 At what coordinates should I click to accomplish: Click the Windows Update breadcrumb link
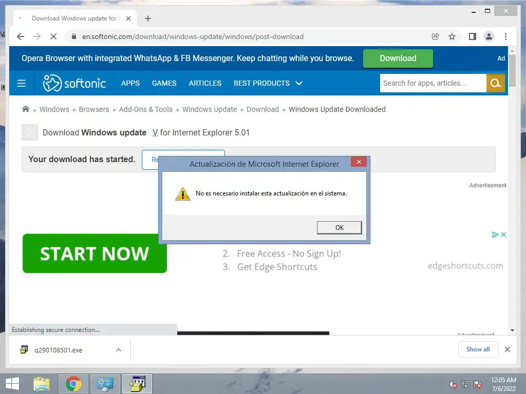tap(210, 109)
